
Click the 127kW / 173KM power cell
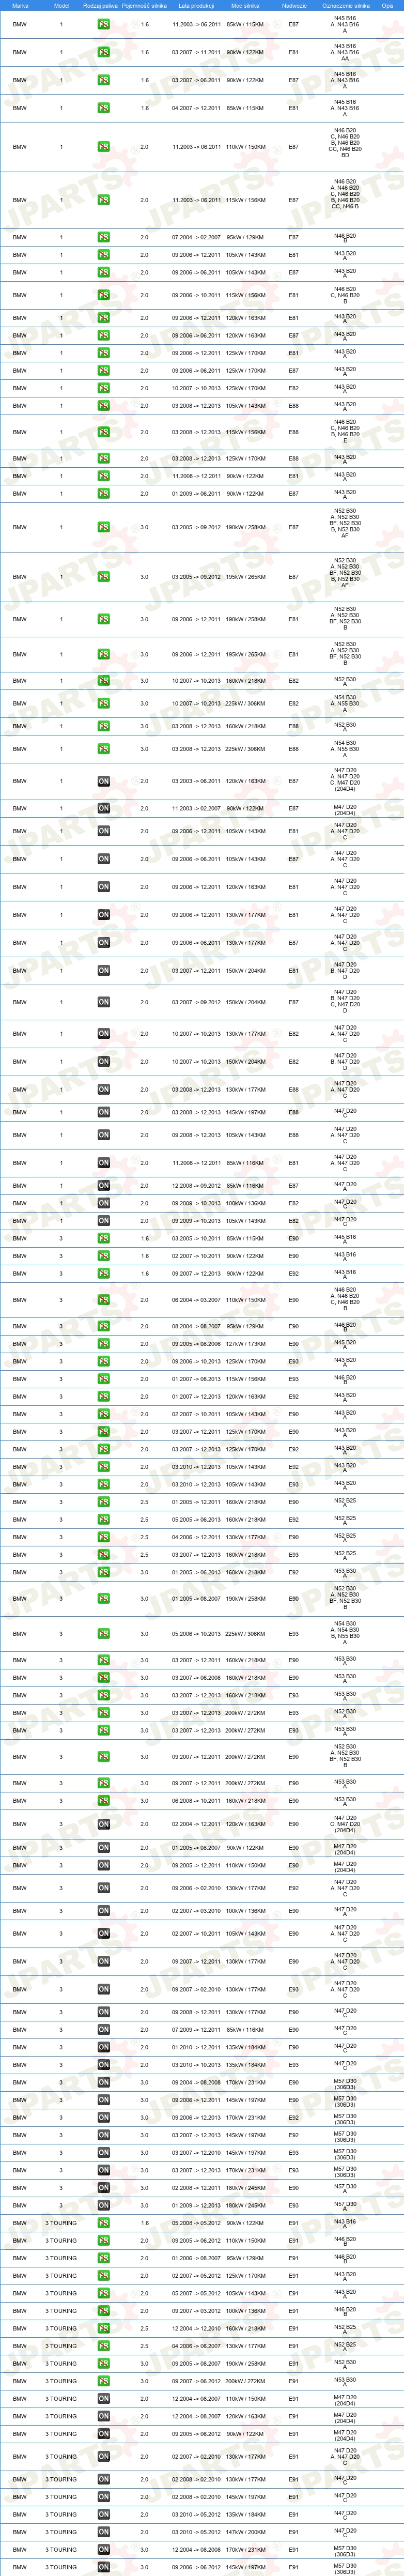tap(245, 1344)
